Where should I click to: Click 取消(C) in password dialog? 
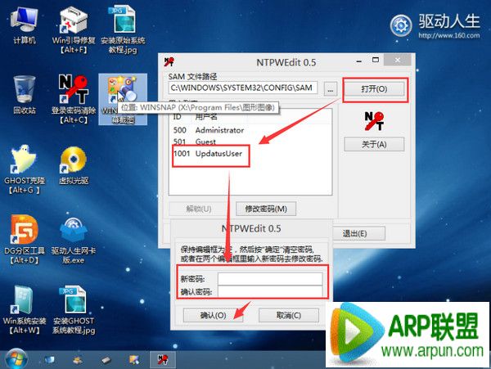point(288,315)
